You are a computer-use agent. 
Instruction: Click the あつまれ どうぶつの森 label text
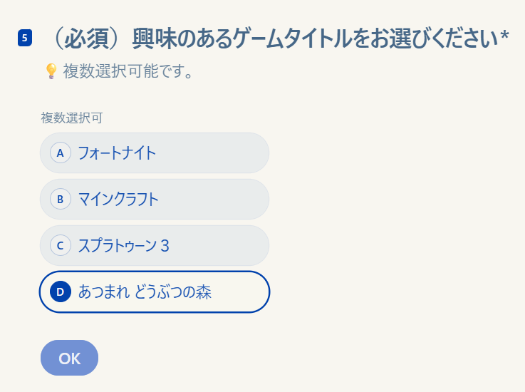[145, 292]
